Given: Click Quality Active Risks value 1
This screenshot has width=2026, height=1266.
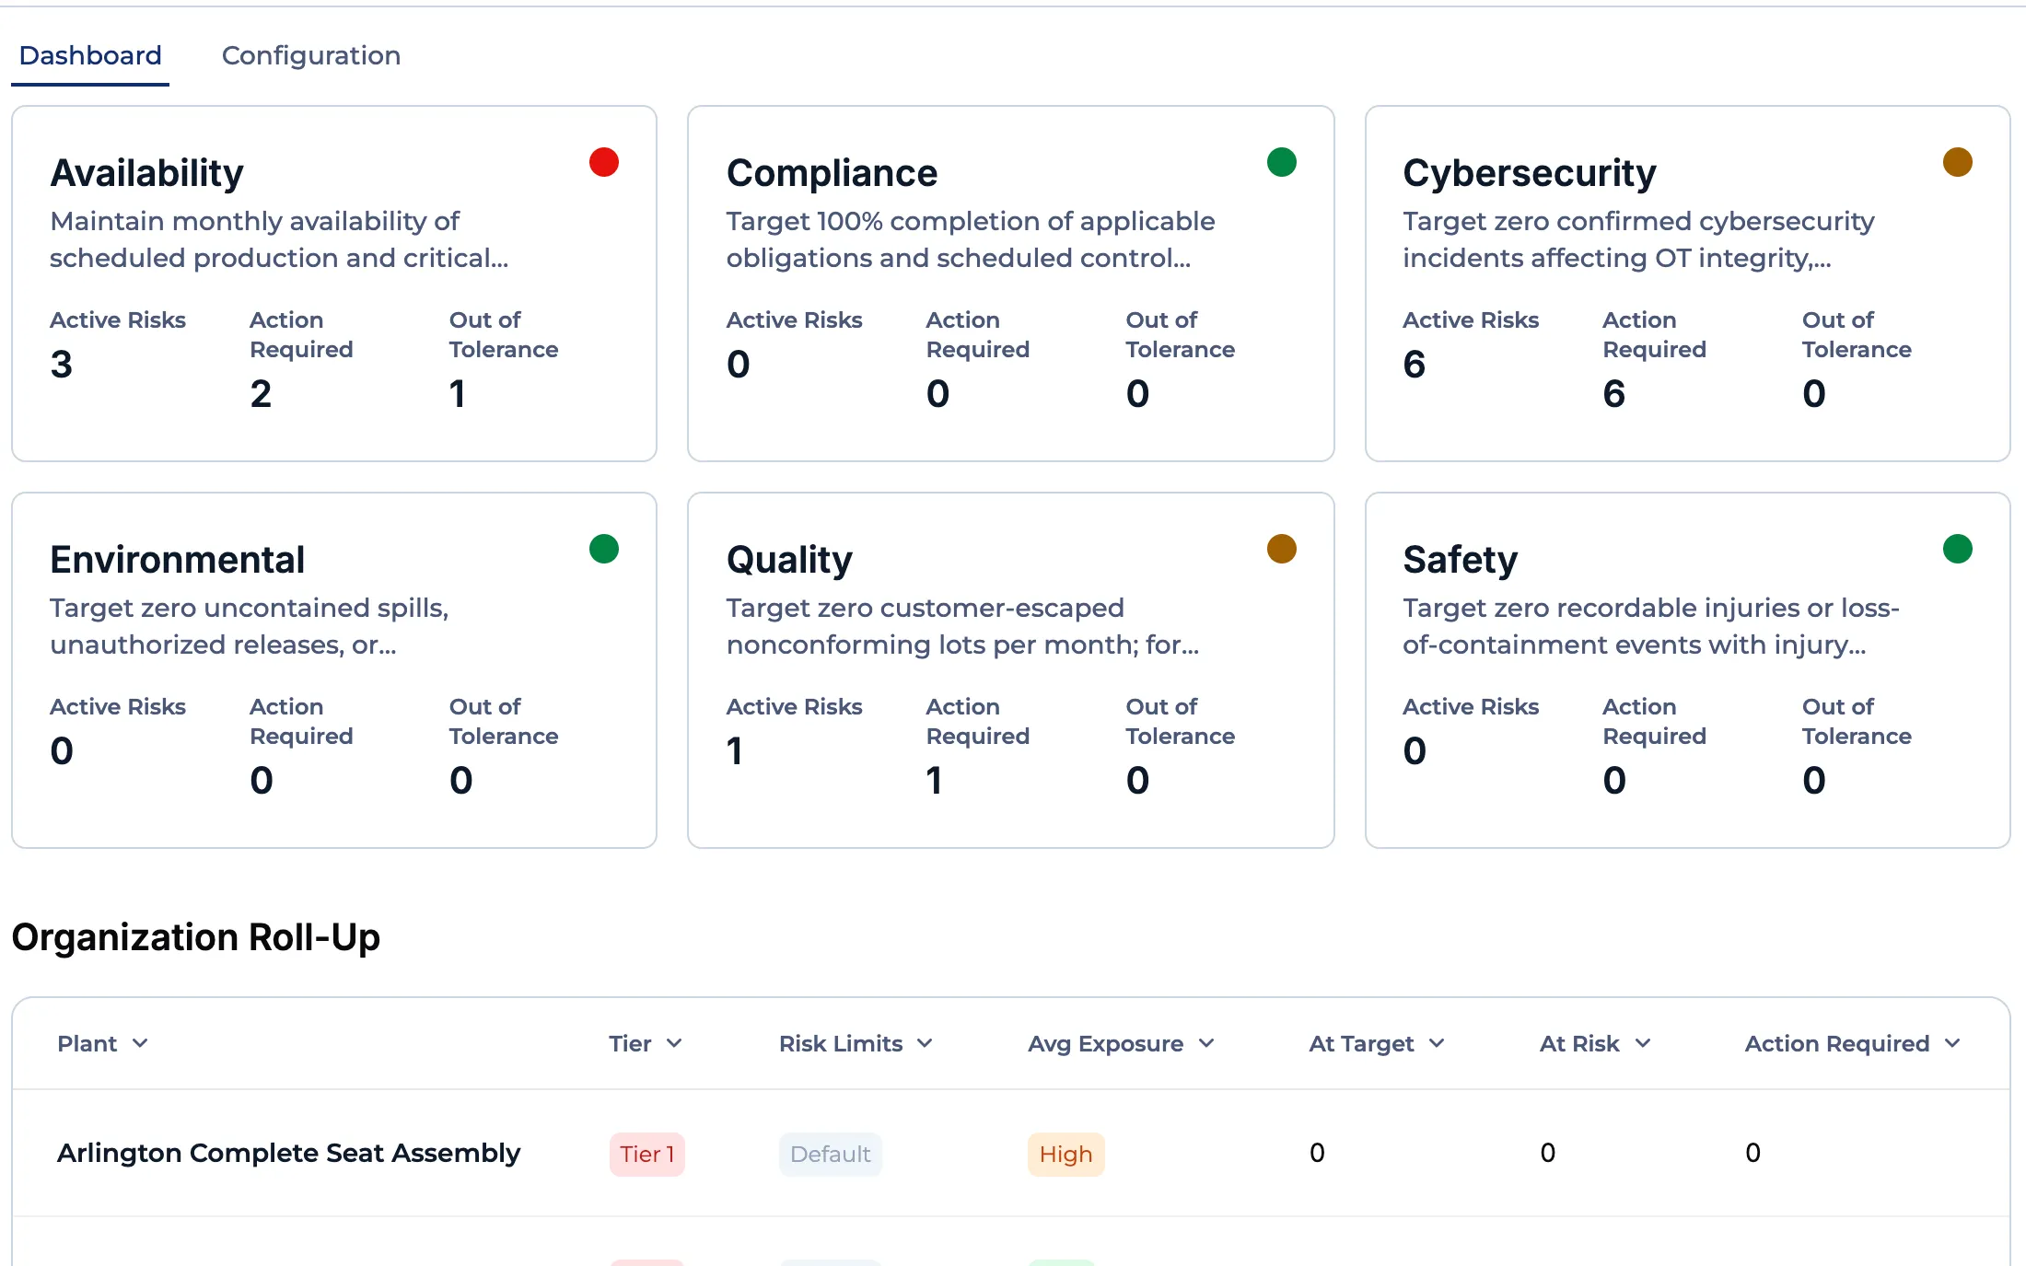Looking at the screenshot, I should coord(734,751).
